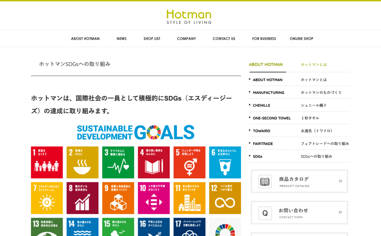Click the お問い合わせ CONTACT FORM button
This screenshot has height=236, width=381.
pos(299,213)
